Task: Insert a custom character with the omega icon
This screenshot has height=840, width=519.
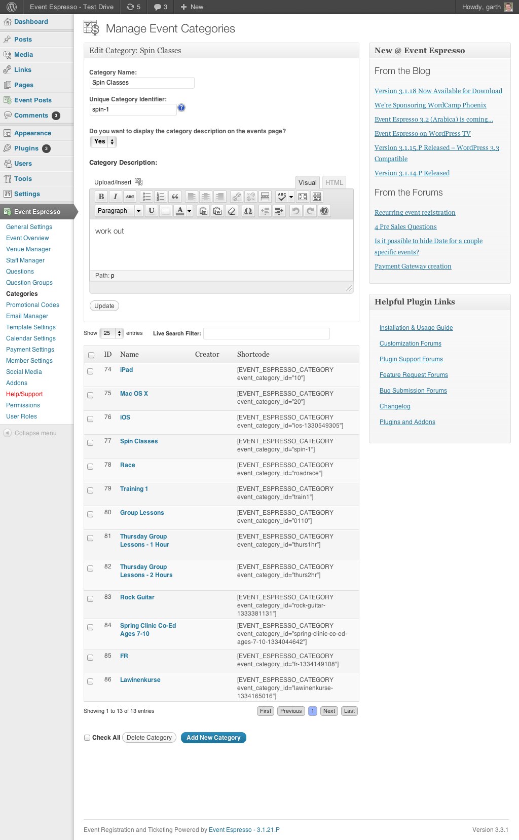Action: [x=248, y=211]
